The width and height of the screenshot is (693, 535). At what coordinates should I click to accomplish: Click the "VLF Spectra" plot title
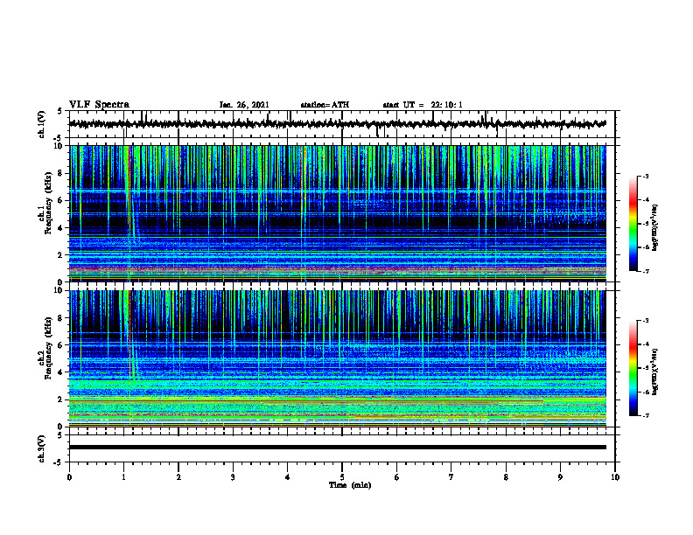99,105
